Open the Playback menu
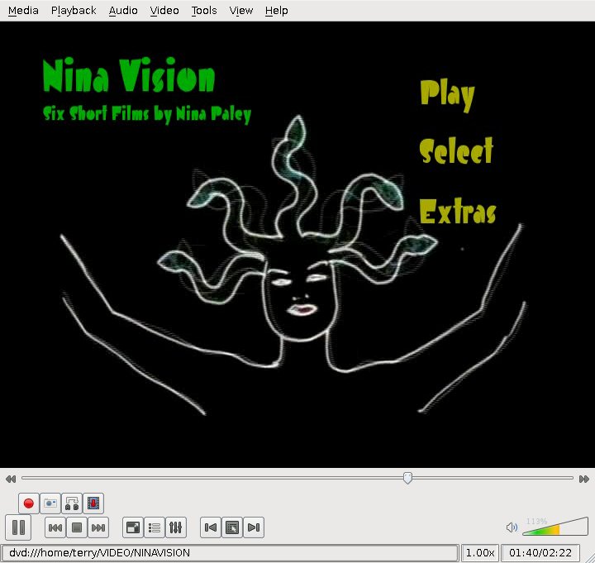595x563 pixels. coord(74,11)
